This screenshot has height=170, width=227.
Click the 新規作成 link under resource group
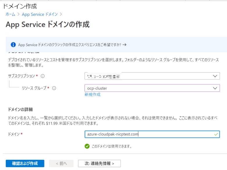click(x=92, y=95)
